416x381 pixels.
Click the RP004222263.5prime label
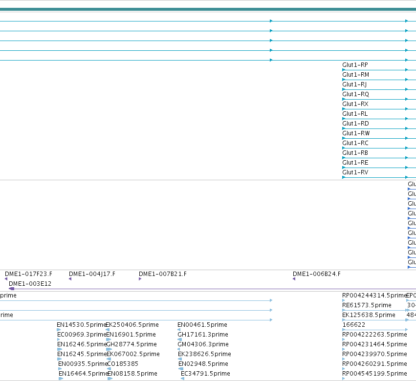tap(374, 335)
